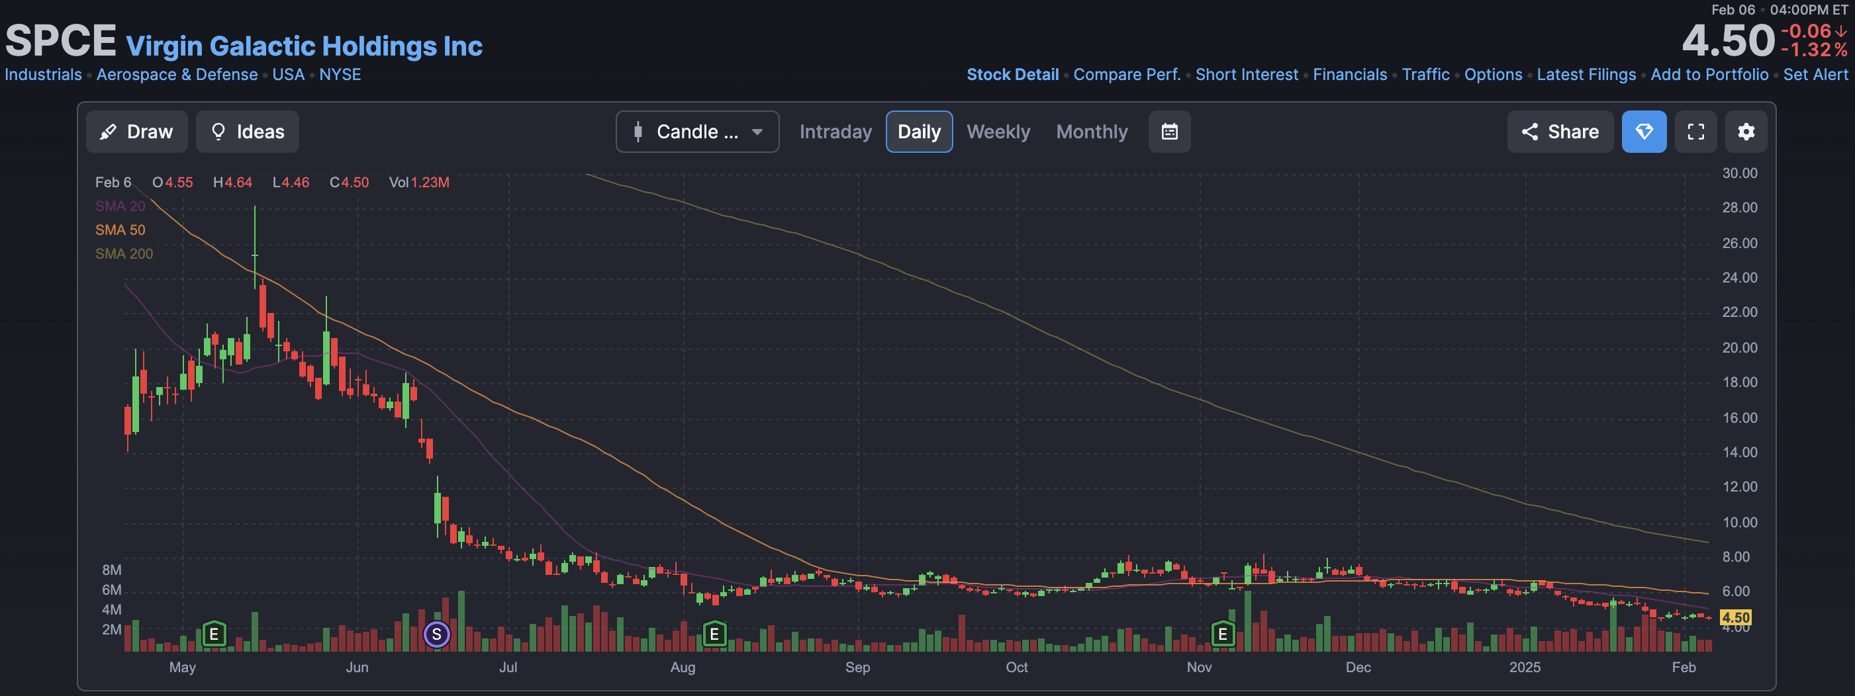
Task: Click the SMA 20 legend label
Action: click(x=120, y=206)
